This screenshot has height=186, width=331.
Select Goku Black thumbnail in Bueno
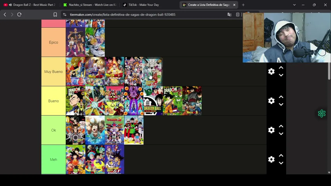pyautogui.click(x=192, y=101)
